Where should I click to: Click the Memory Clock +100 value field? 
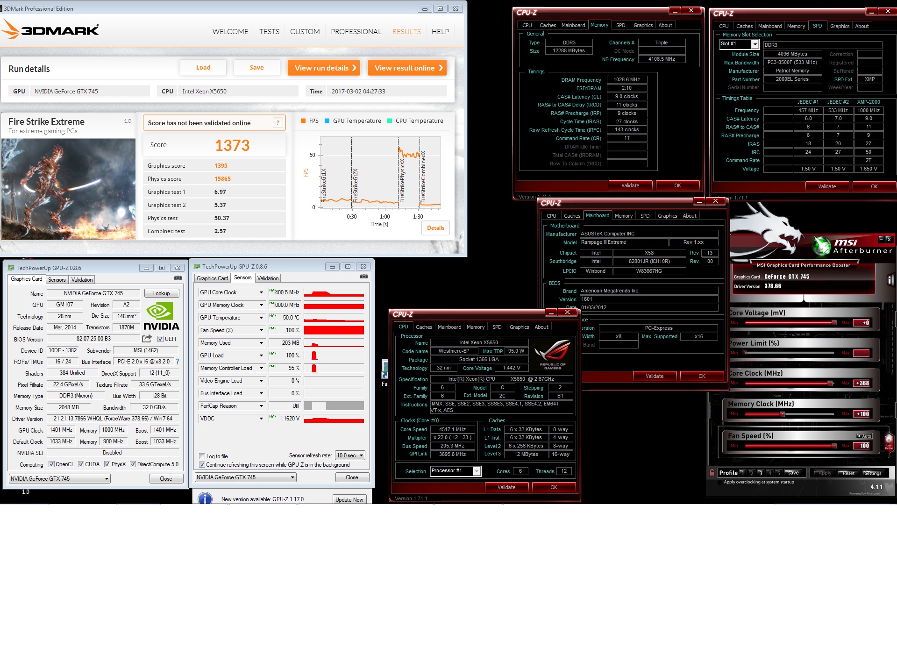tap(861, 414)
